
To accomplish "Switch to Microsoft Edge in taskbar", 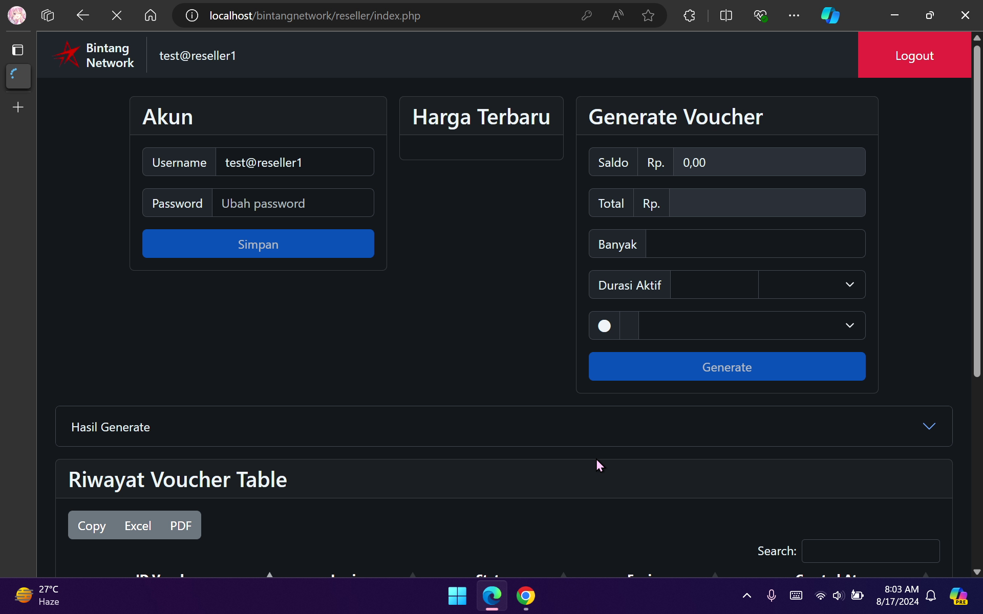I will pos(492,596).
